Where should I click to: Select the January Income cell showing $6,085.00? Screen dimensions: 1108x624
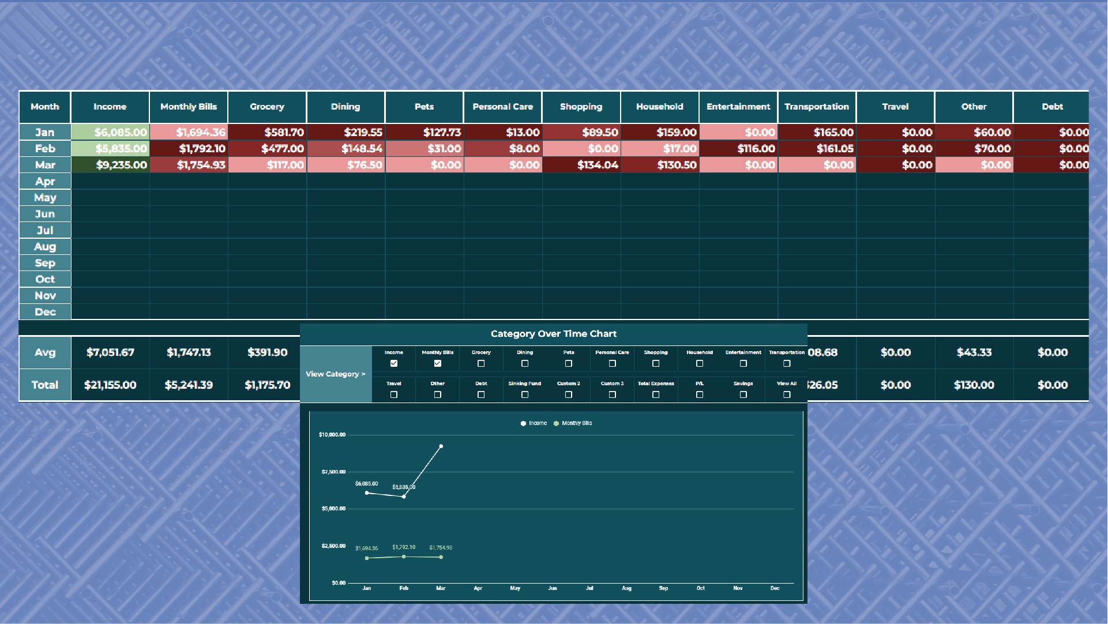[x=110, y=132]
